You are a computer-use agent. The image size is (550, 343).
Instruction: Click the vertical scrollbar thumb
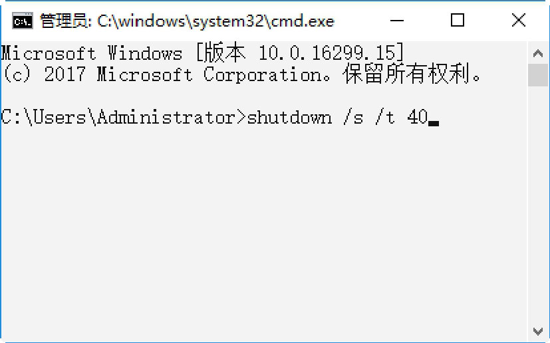538,74
